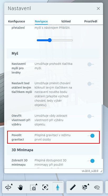Turn off Zobrazit 3D minimapu switch

(x=91, y=161)
